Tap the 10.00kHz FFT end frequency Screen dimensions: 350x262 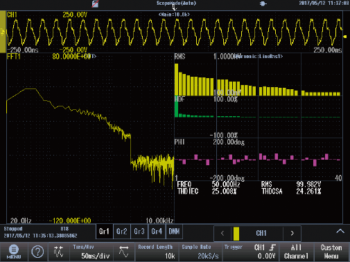(159, 221)
